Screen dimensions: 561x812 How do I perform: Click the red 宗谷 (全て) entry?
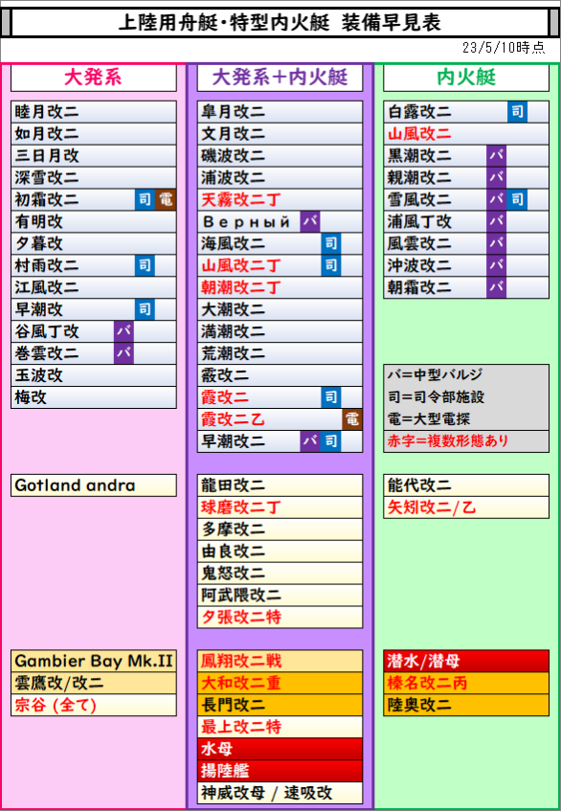click(94, 705)
